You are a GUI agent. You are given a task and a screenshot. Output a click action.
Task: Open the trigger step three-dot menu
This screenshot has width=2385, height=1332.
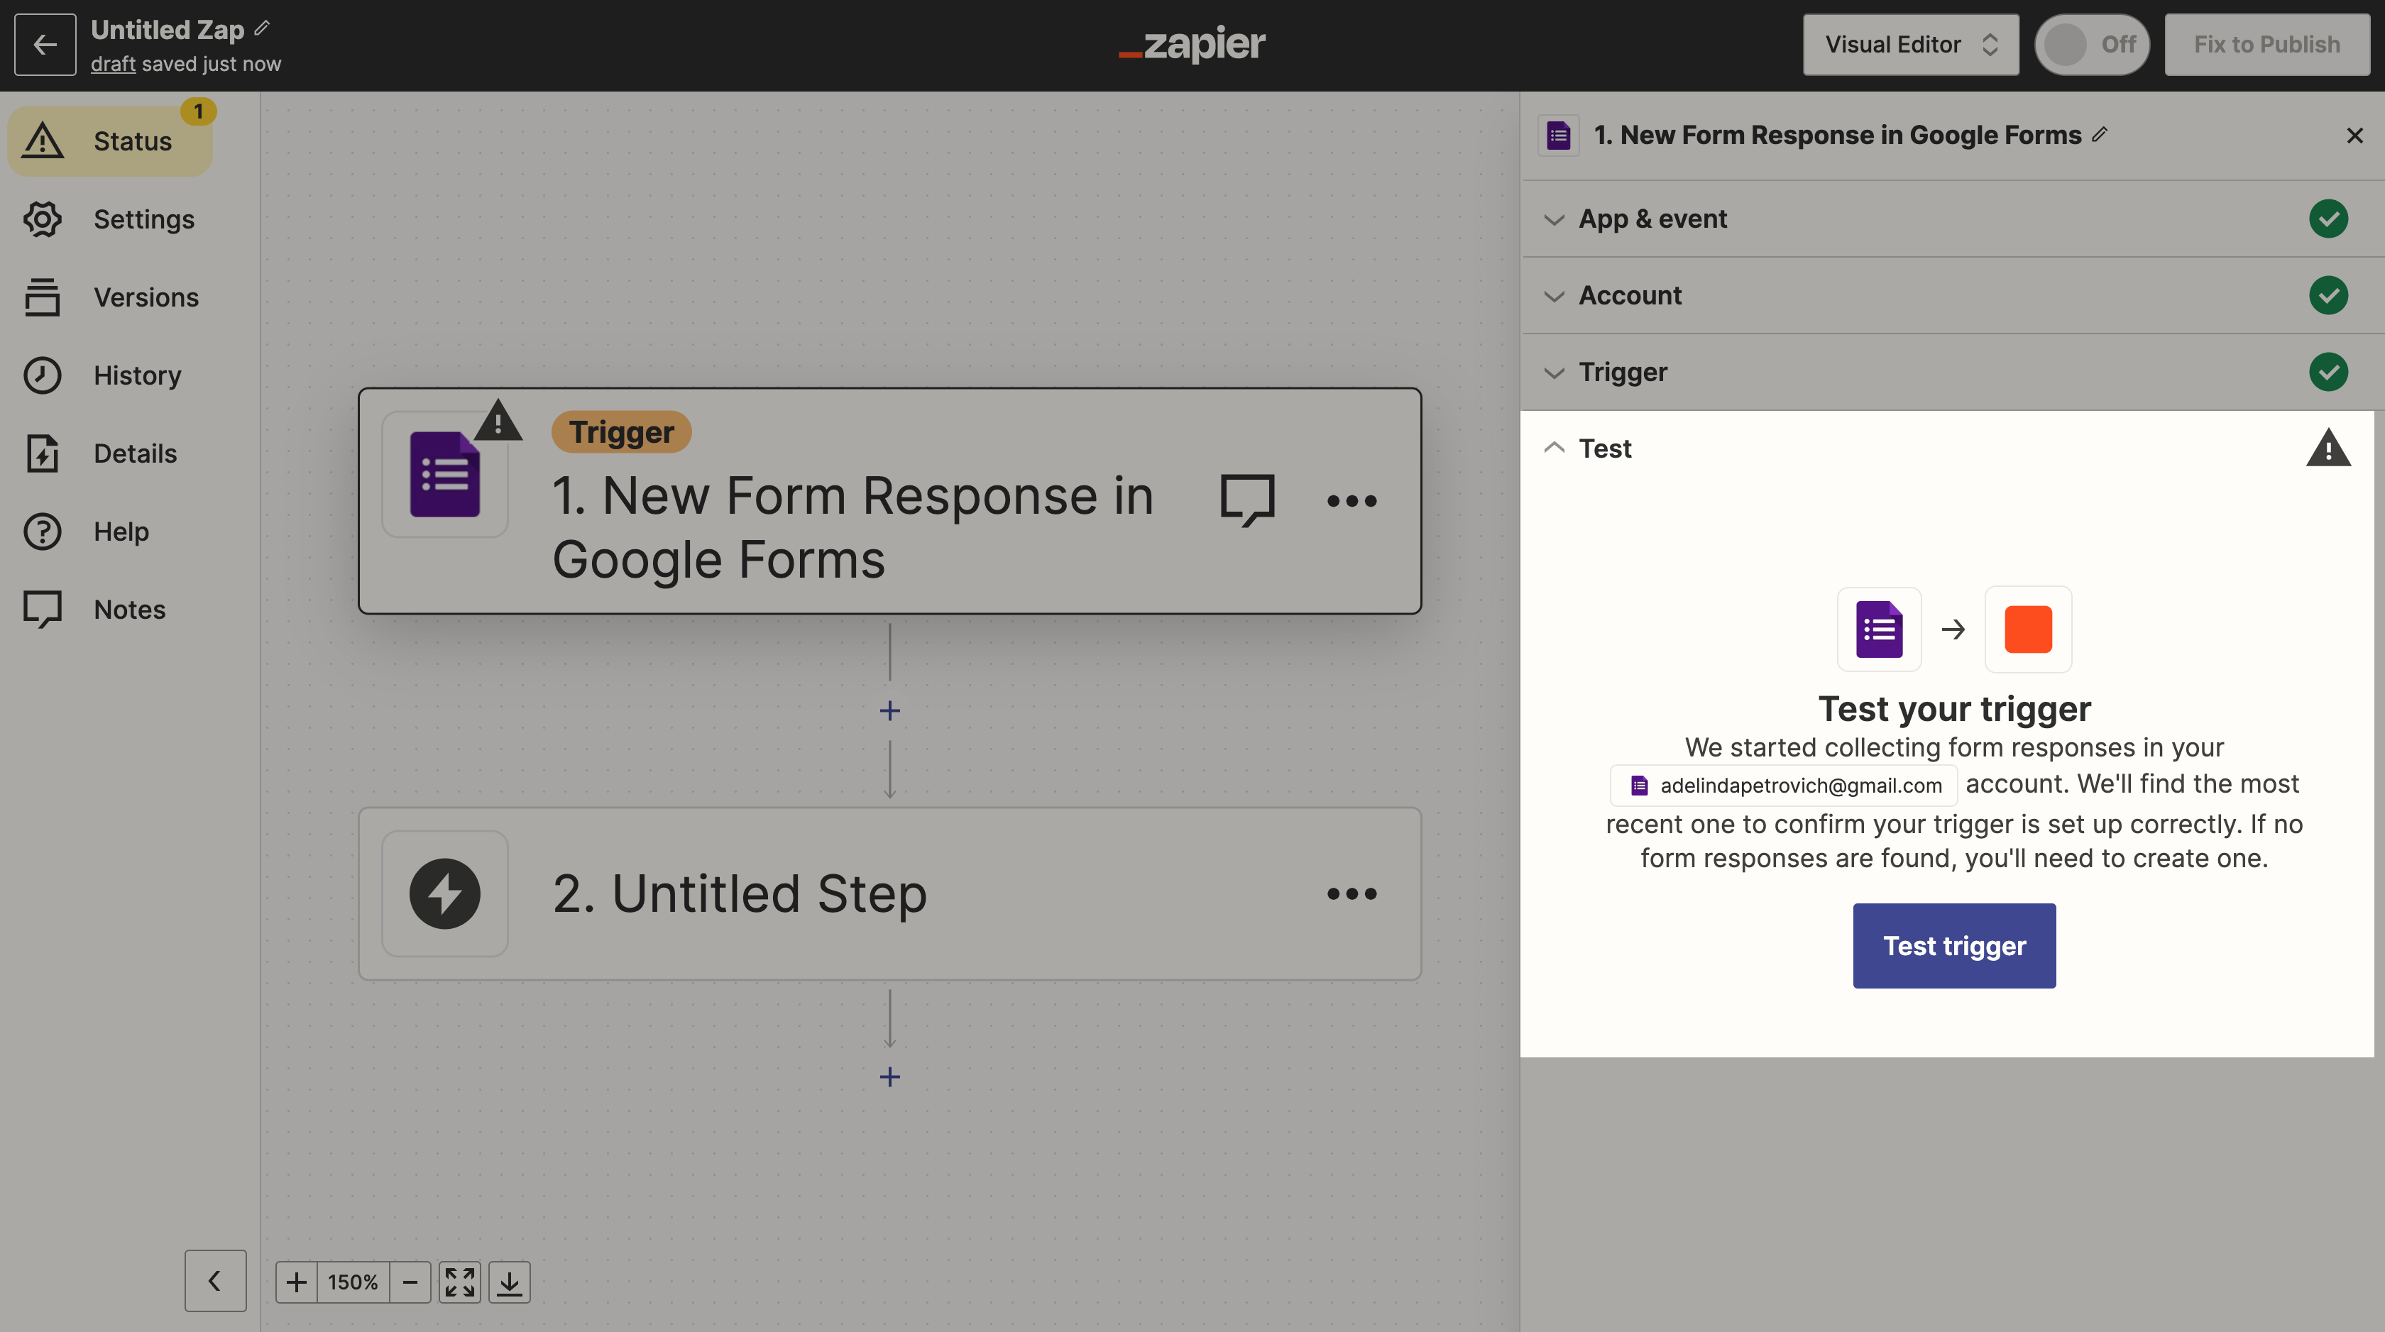tap(1351, 501)
